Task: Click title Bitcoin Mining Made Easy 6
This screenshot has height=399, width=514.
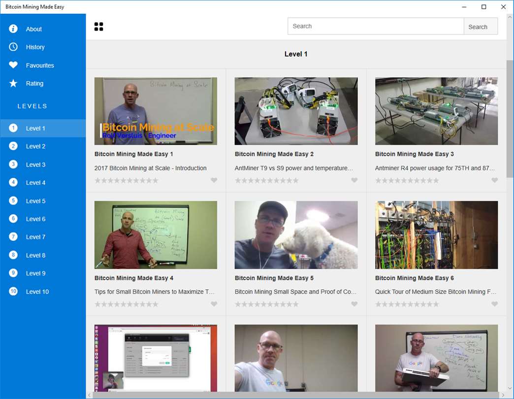Action: point(415,278)
